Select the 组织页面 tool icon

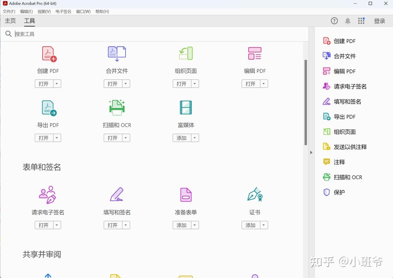(x=186, y=54)
